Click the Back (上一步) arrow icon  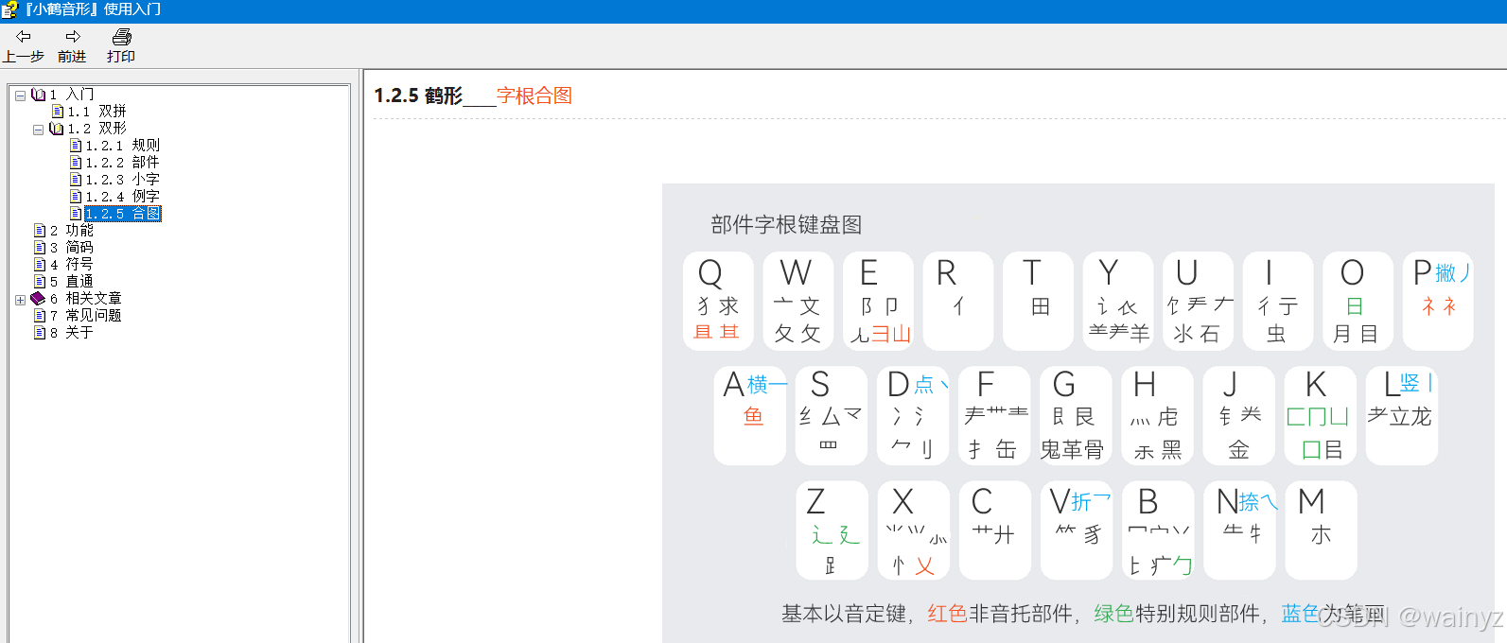pyautogui.click(x=23, y=37)
